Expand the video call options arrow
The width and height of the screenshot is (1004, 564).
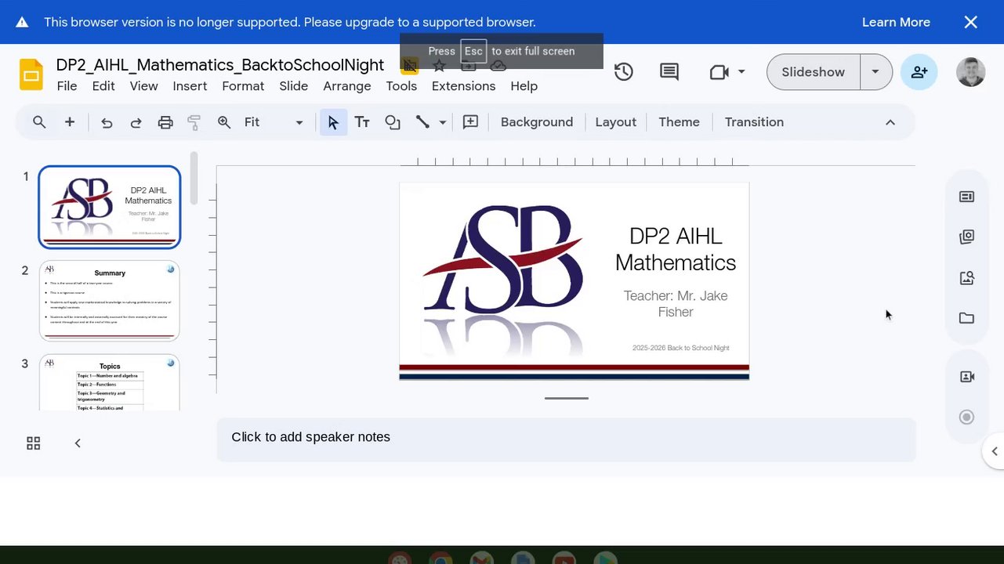(x=741, y=72)
